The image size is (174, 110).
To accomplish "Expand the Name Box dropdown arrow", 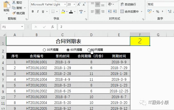I will tap(22, 27).
